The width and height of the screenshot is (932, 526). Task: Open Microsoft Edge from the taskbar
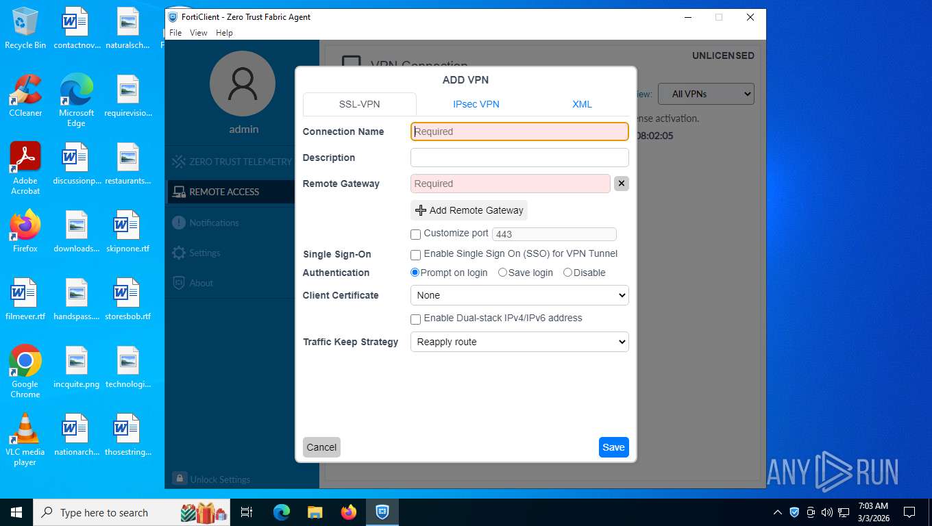(281, 512)
